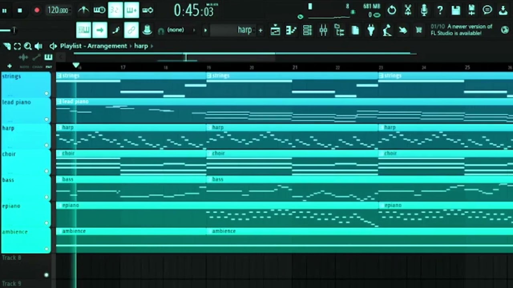513x288 pixels.
Task: Toggle blend recording overdub button
Action: click(132, 10)
